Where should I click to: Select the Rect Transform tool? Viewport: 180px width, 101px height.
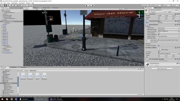click(x=14, y=6)
